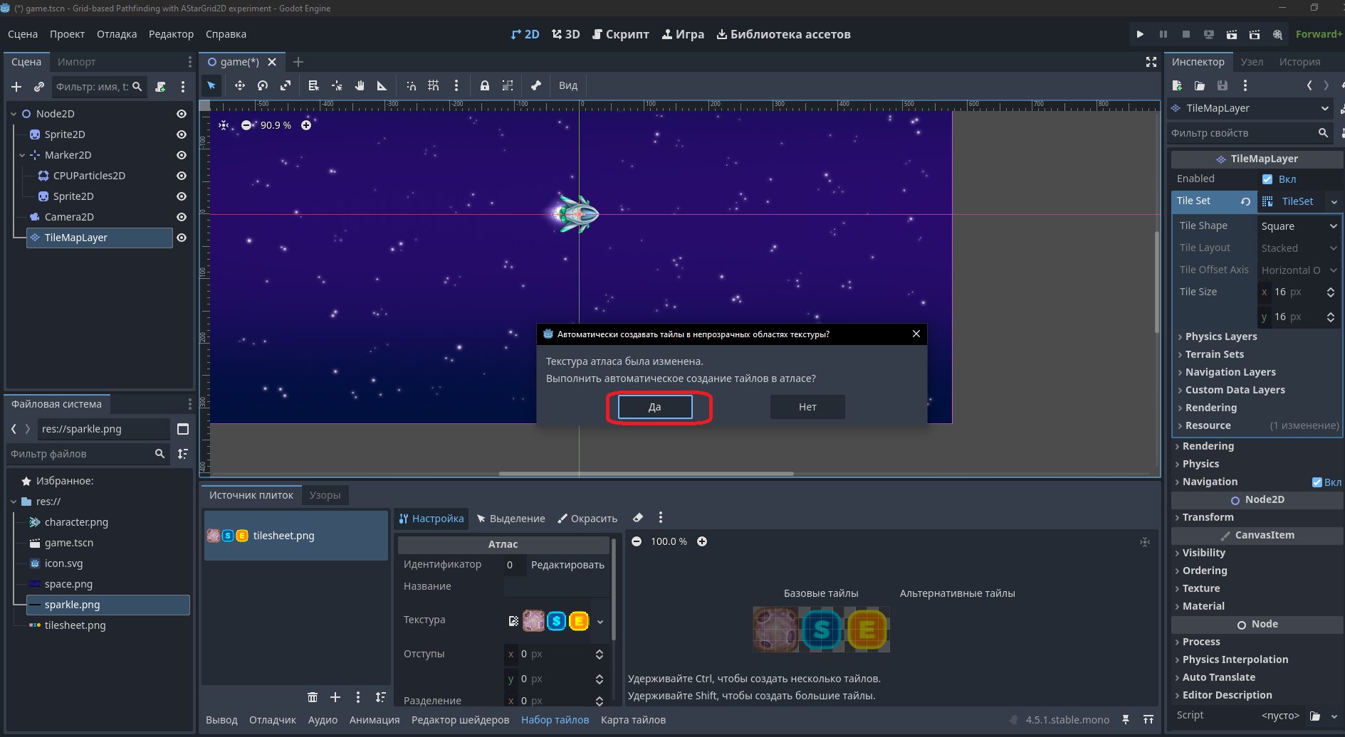Toggle distraction-free mode icon
This screenshot has height=737, width=1345.
coord(1151,62)
